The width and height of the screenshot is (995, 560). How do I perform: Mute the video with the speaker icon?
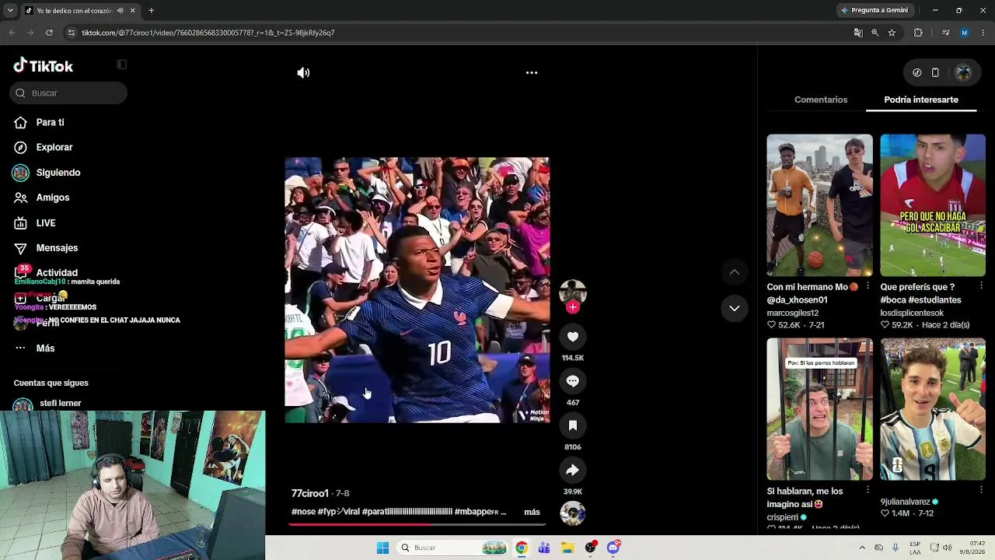(x=303, y=72)
